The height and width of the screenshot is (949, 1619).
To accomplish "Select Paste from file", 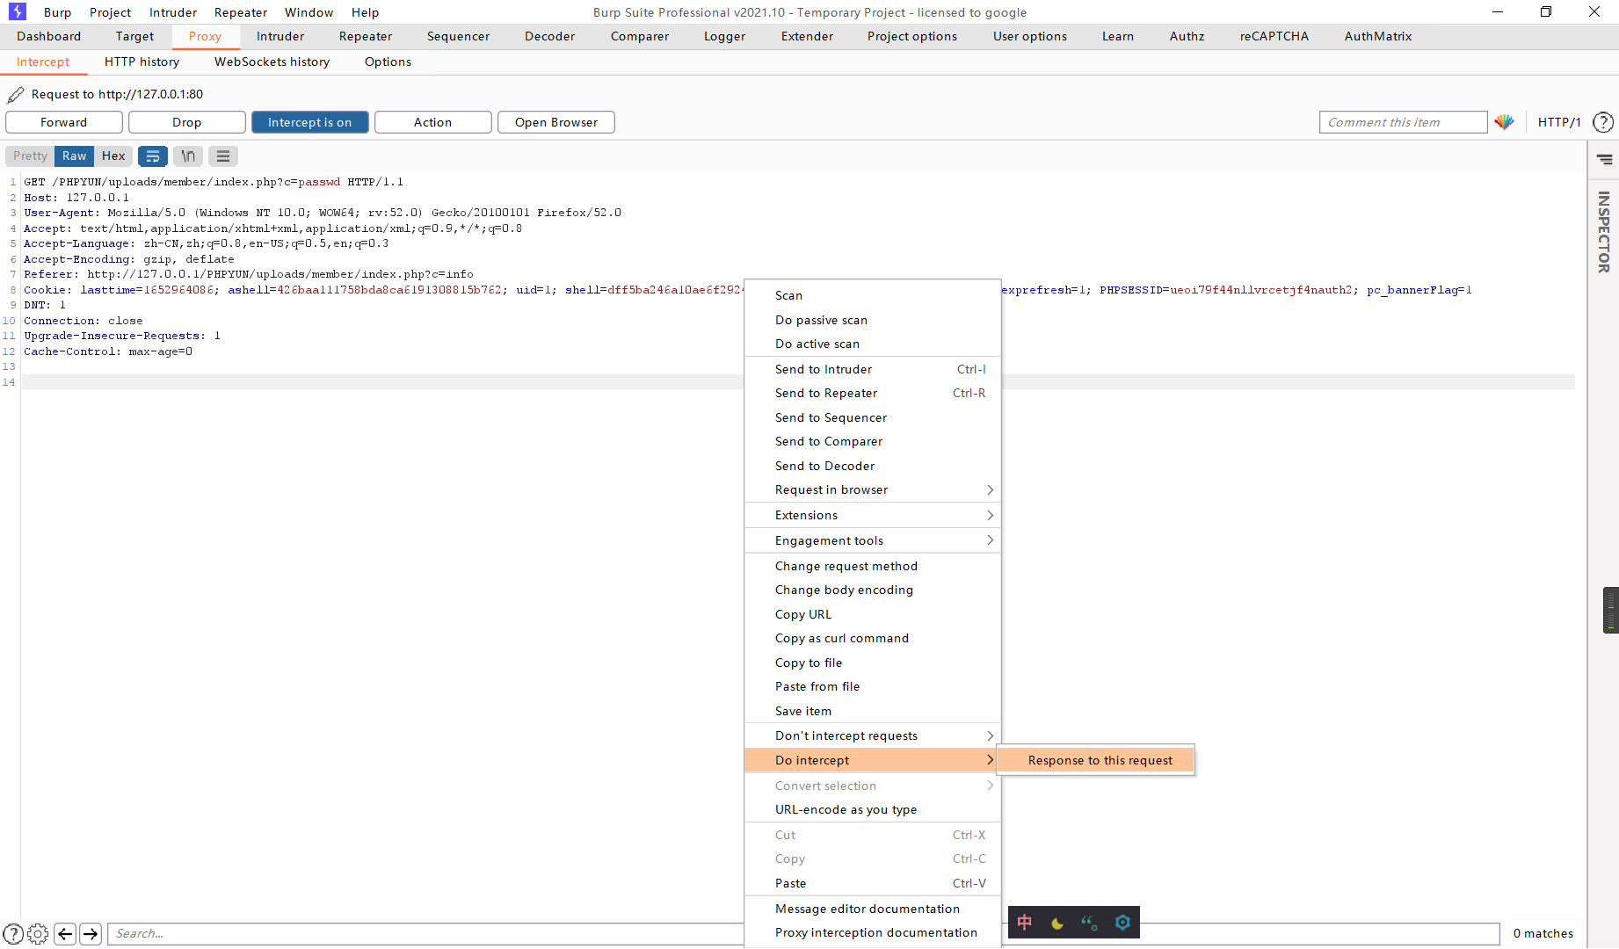I will tap(873, 686).
